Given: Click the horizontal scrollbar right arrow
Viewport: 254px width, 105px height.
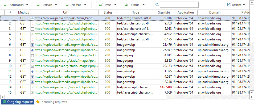Looking at the screenshot, I should (252, 97).
